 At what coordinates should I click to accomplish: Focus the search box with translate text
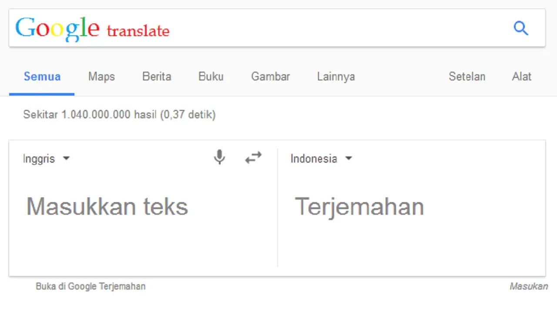click(277, 28)
